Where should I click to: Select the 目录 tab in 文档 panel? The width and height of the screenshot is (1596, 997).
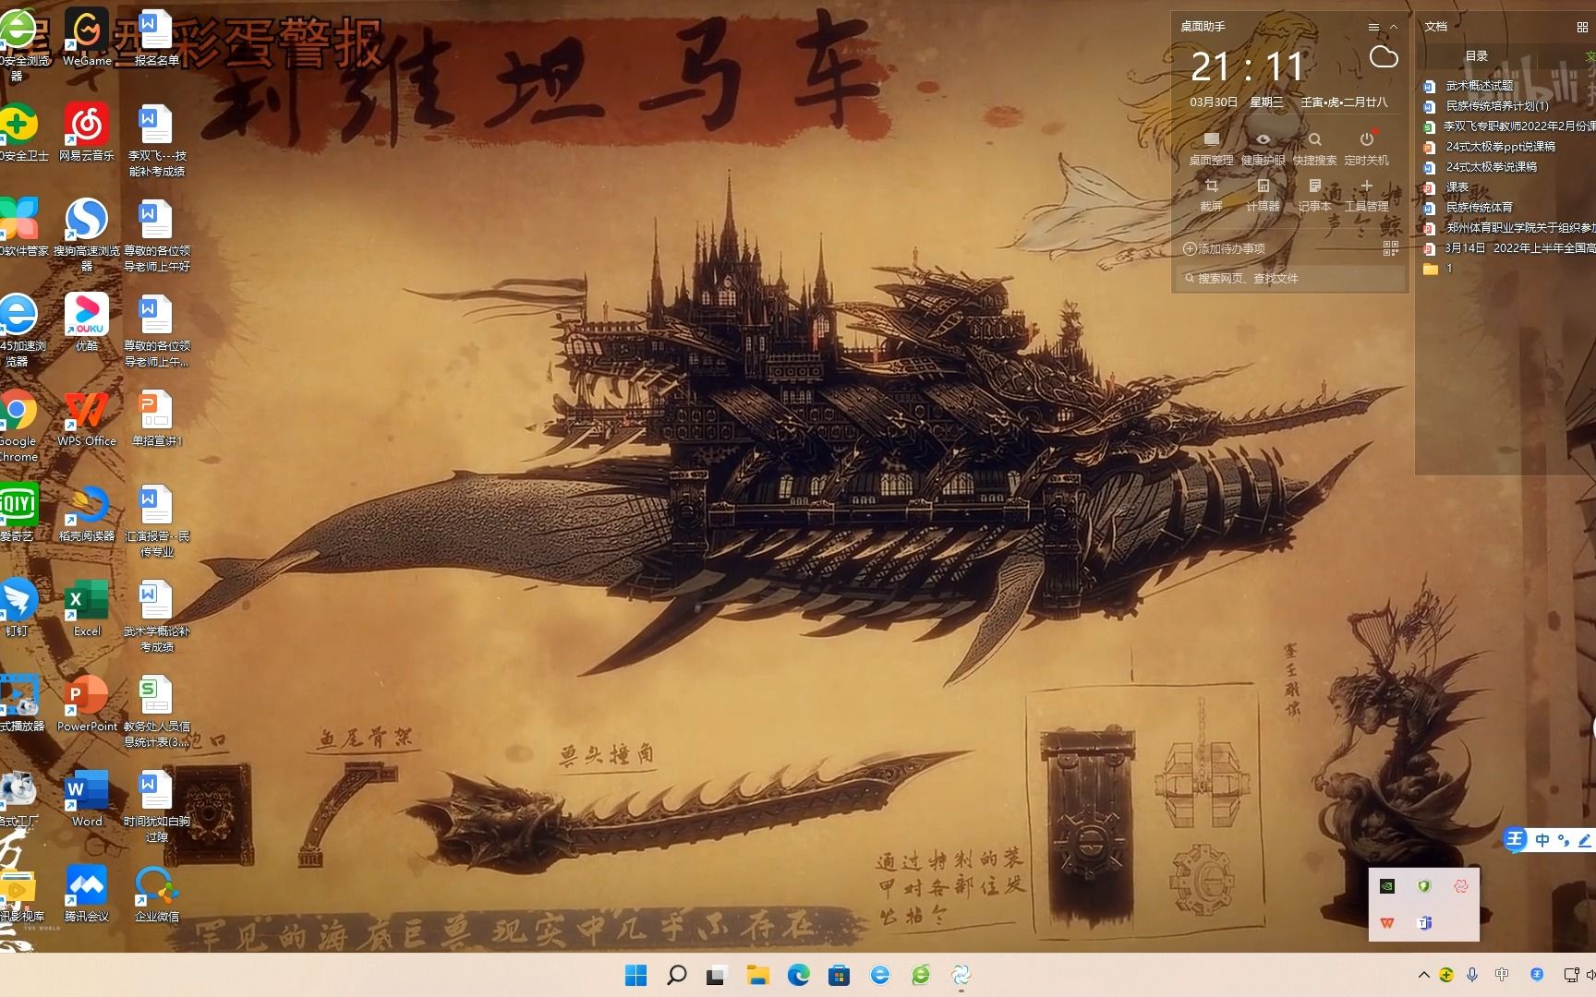(x=1476, y=56)
